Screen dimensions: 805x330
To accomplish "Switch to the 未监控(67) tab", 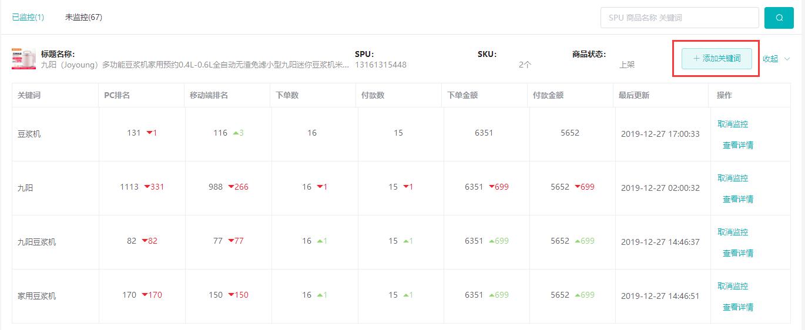I will [83, 17].
